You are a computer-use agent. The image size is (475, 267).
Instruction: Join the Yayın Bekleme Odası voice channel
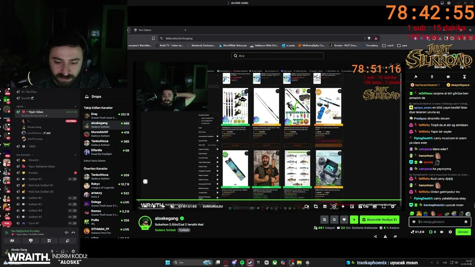click(46, 167)
